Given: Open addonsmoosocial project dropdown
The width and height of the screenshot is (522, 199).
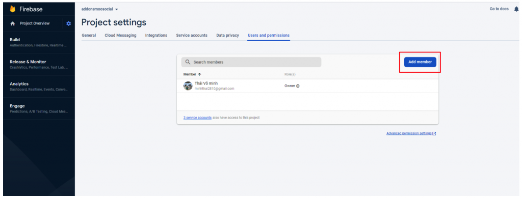Looking at the screenshot, I should tap(99, 9).
